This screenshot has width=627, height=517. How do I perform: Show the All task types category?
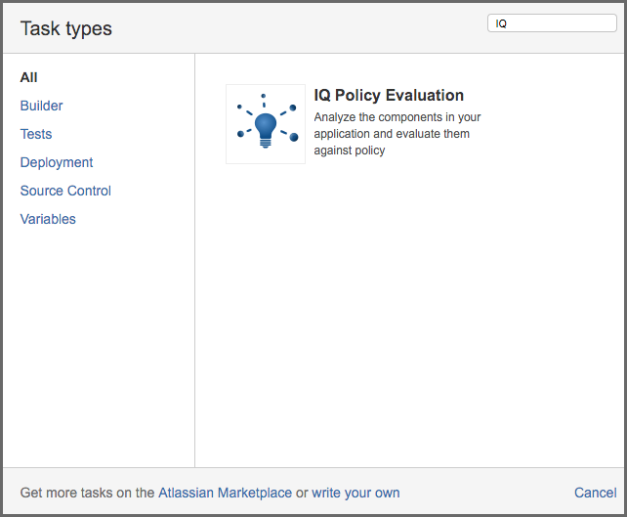coord(28,77)
